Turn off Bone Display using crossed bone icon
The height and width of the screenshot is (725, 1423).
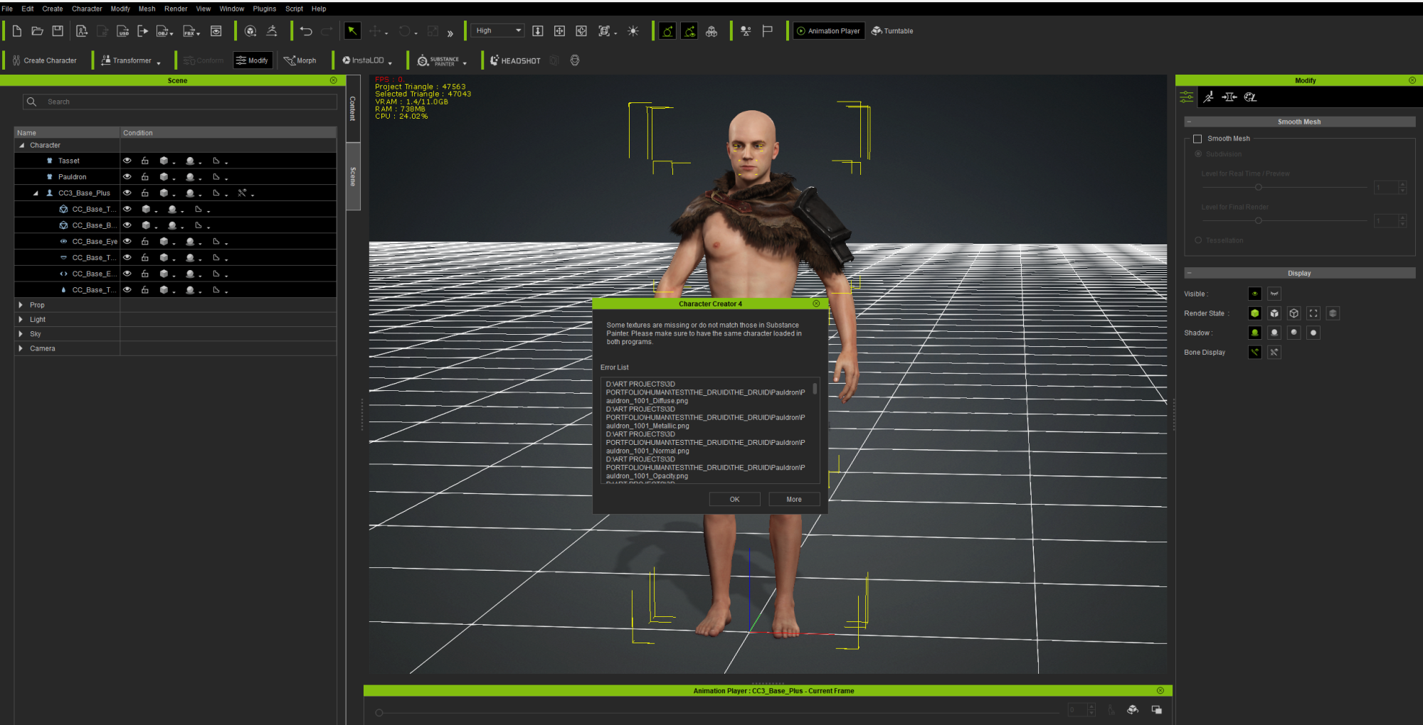(x=1274, y=352)
